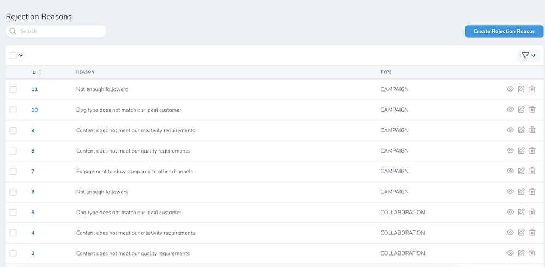Open rejection reason ID 5 link
Viewport: 545px width, 267px height.
pyautogui.click(x=33, y=212)
